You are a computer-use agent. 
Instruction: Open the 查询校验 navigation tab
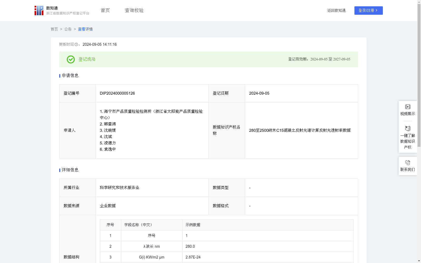pyautogui.click(x=134, y=11)
